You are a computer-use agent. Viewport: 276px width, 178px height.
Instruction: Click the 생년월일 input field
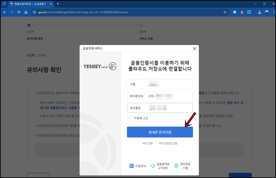click(x=160, y=108)
